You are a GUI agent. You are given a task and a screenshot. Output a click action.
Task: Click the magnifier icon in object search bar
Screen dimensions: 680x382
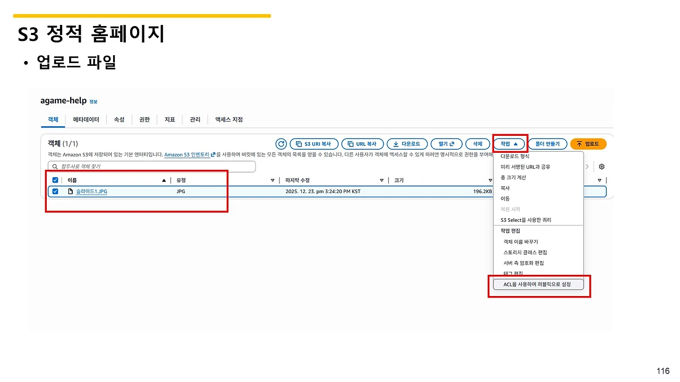55,166
